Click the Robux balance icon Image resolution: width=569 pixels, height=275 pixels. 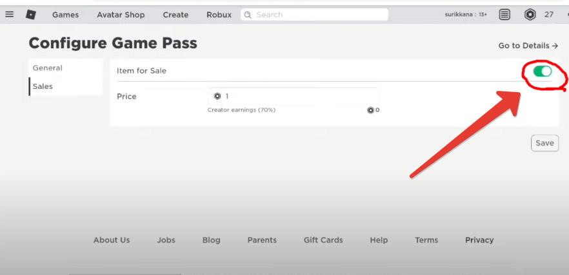click(x=530, y=14)
